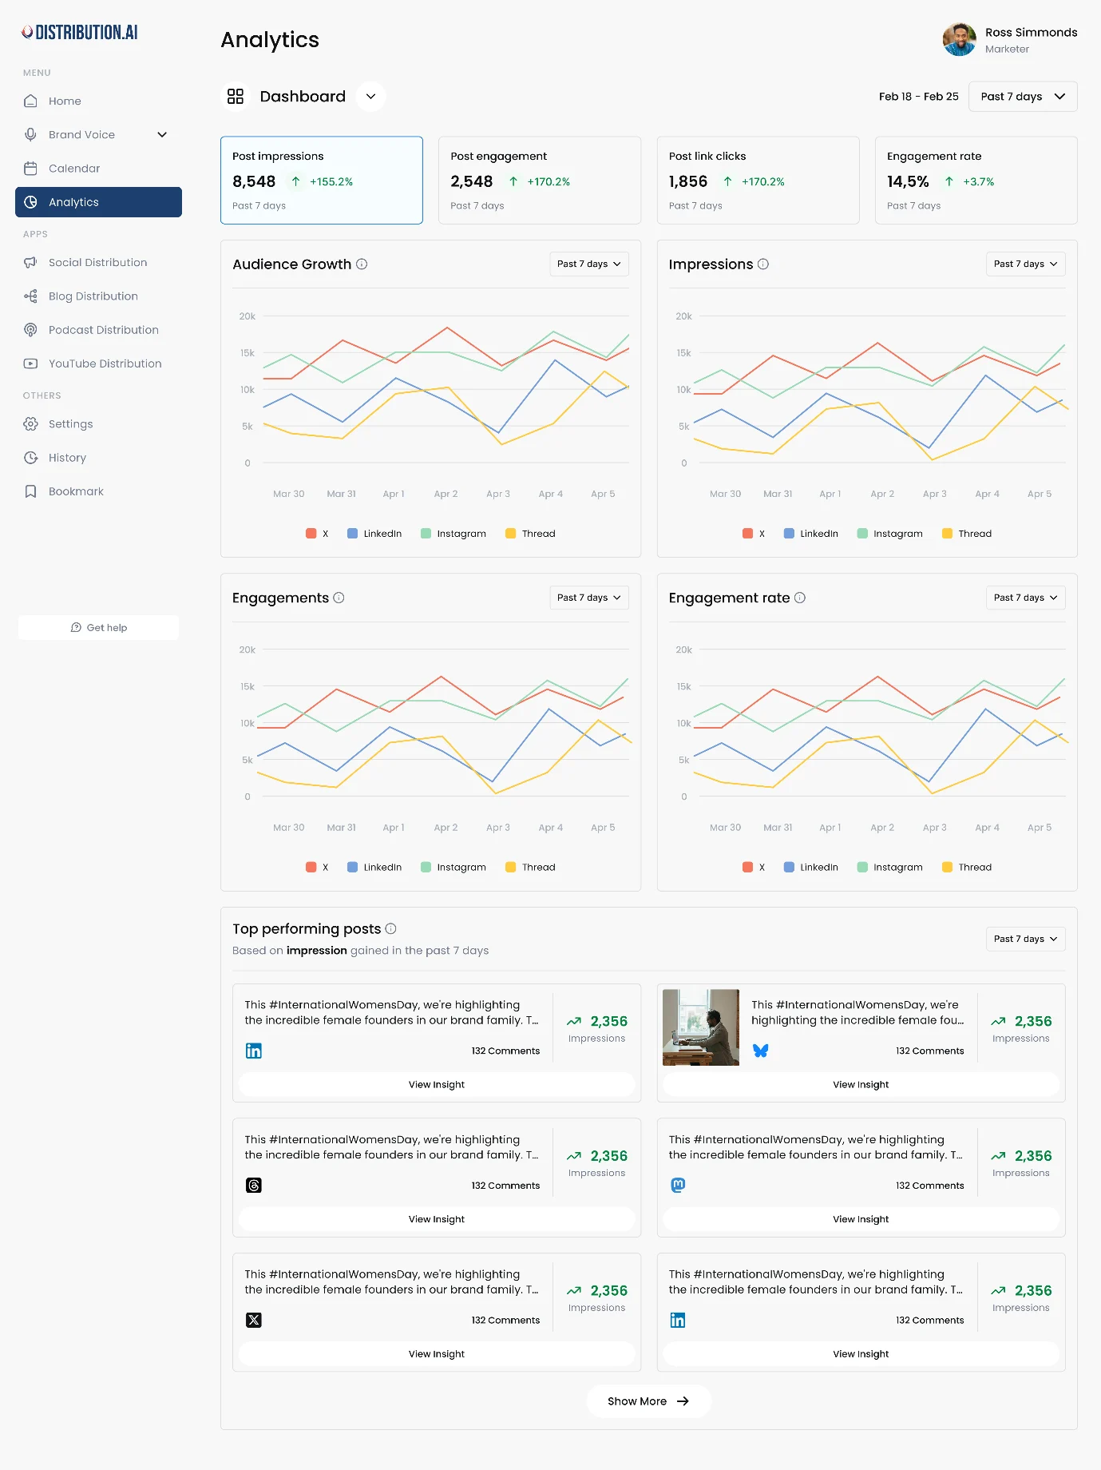Image resolution: width=1101 pixels, height=1470 pixels.
Task: Open Social Distribution from the sidebar
Action: (x=97, y=263)
